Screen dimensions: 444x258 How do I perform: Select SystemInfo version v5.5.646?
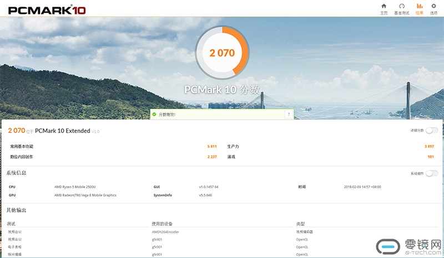pos(205,195)
